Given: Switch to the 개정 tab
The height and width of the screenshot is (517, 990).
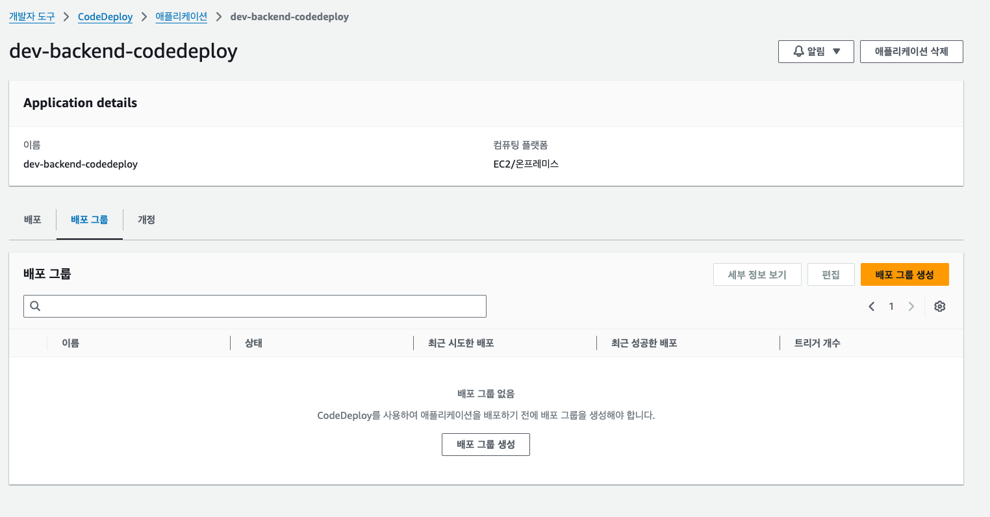Looking at the screenshot, I should tap(146, 220).
